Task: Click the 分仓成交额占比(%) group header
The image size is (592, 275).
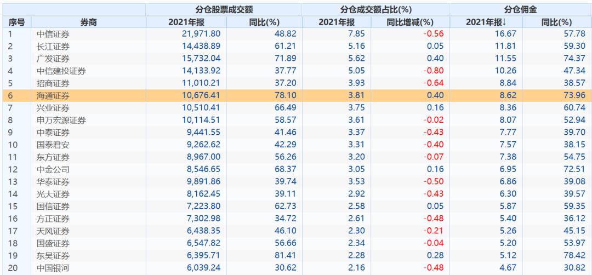Action: pos(375,9)
